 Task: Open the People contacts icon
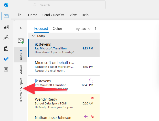tap(6, 38)
